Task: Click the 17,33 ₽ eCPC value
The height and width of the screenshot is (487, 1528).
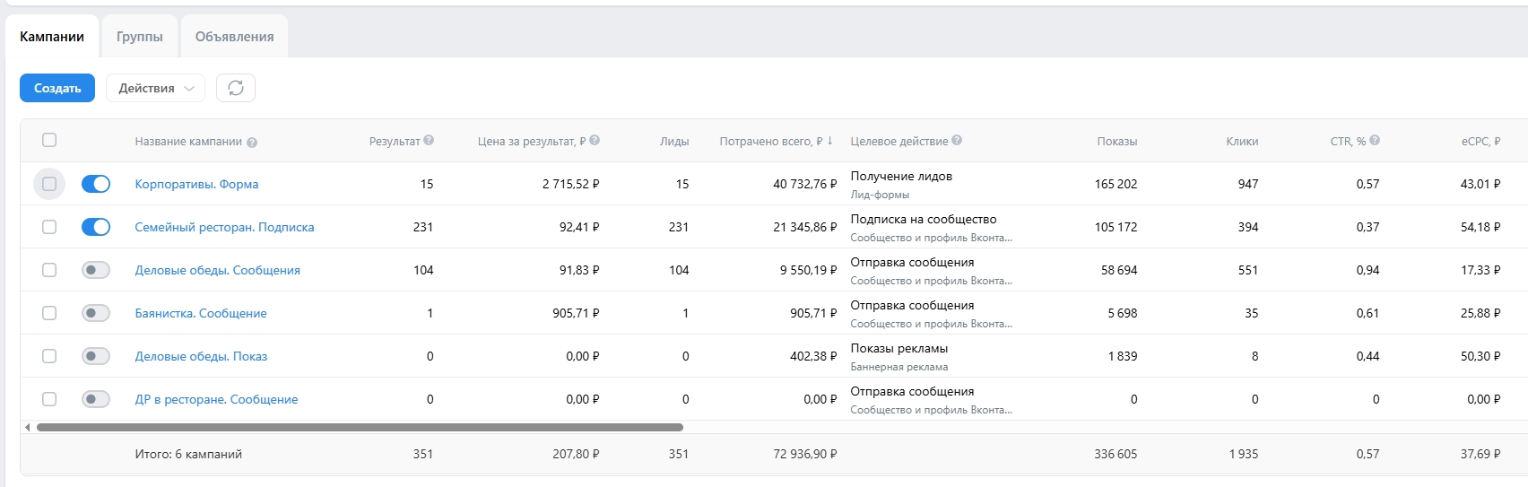Action: [1480, 270]
